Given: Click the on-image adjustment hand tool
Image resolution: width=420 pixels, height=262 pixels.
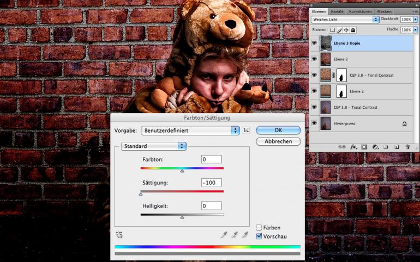Looking at the screenshot, I should [119, 235].
